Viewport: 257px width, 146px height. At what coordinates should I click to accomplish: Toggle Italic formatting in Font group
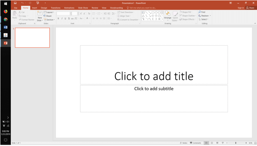pos(62,19)
